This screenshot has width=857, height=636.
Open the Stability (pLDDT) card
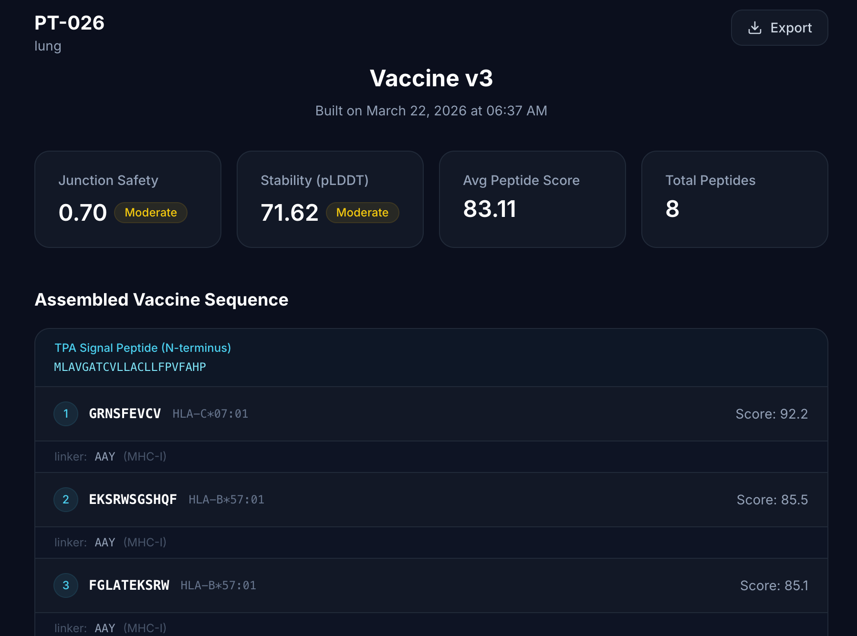pos(330,199)
